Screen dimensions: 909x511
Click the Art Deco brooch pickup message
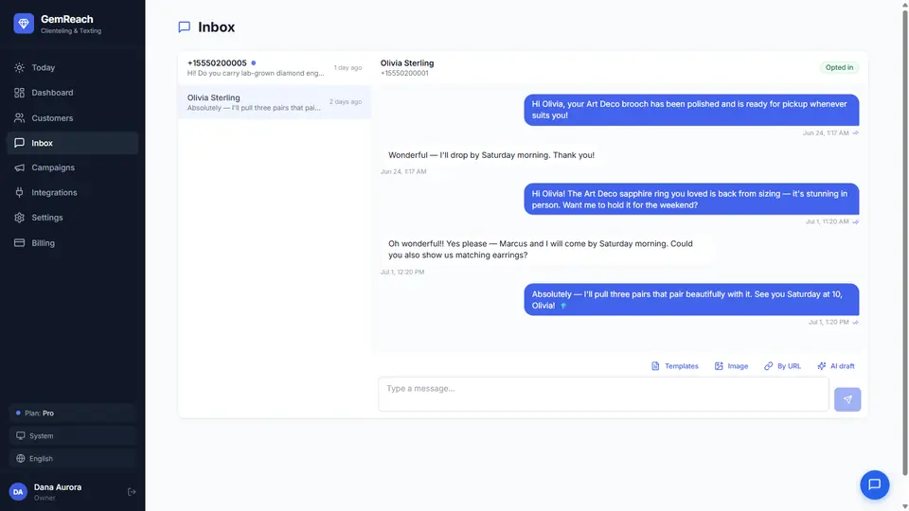691,110
